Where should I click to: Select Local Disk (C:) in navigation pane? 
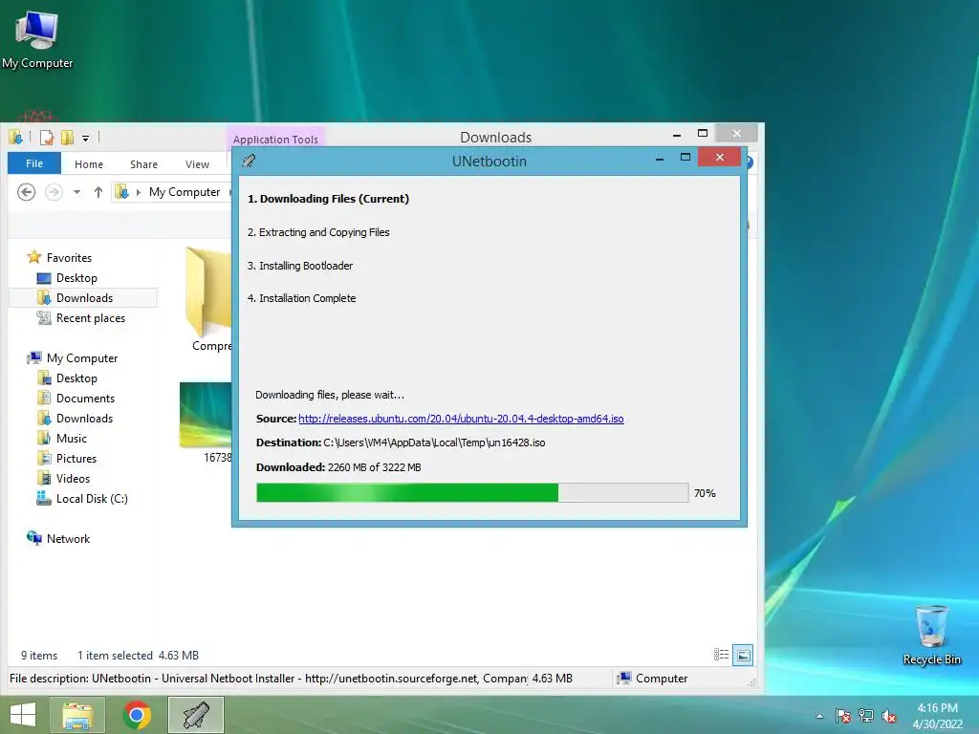(92, 499)
